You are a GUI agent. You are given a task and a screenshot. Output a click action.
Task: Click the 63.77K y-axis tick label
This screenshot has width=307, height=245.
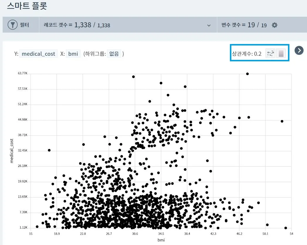(x=23, y=73)
